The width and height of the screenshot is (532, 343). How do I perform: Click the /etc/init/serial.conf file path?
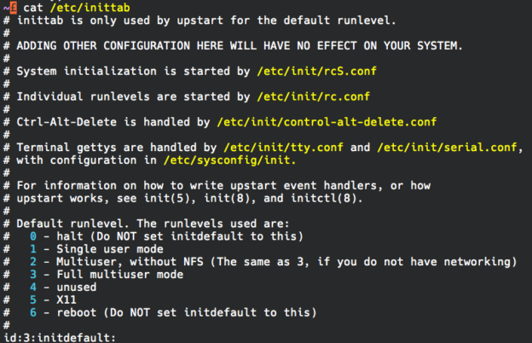coord(447,148)
